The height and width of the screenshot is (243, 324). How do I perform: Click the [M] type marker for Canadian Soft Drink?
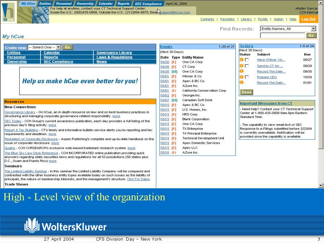[x=174, y=100]
